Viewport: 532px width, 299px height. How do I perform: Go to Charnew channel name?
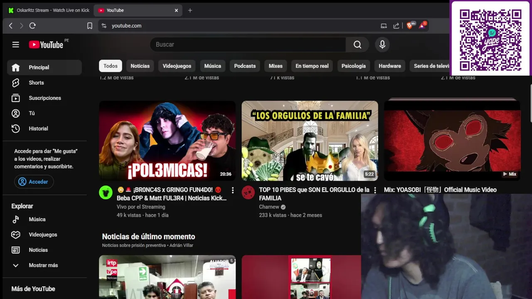point(269,207)
